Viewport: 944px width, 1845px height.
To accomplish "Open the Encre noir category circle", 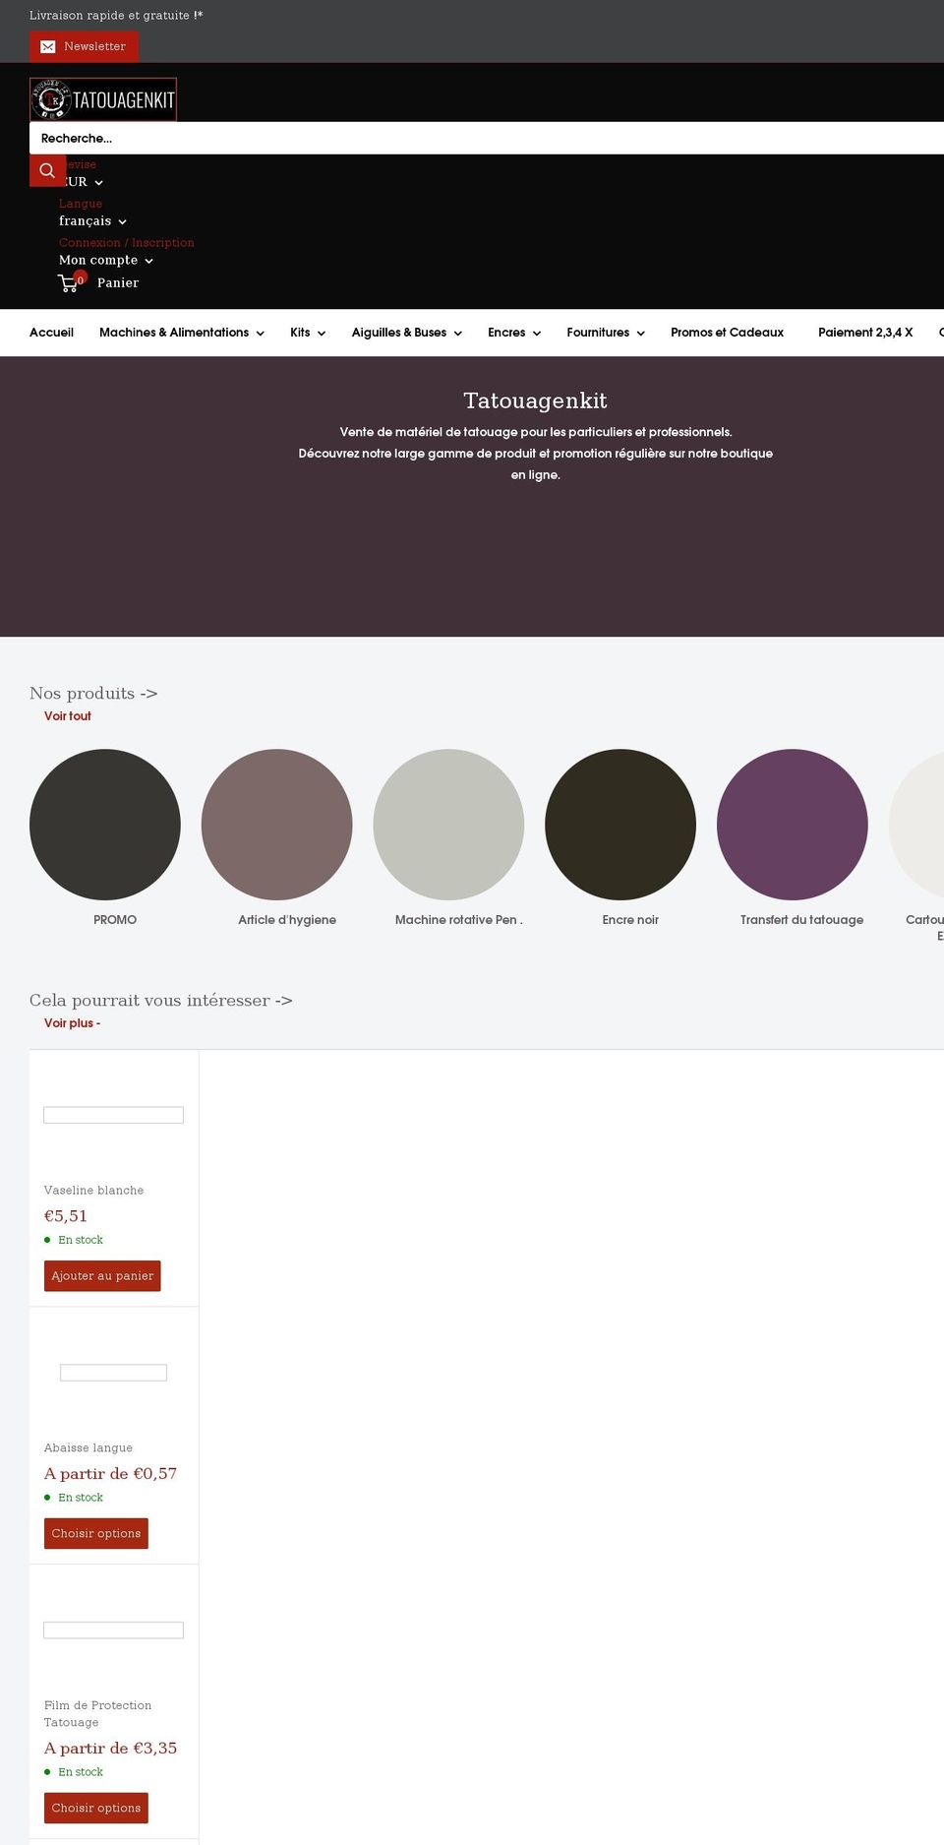I will point(620,825).
